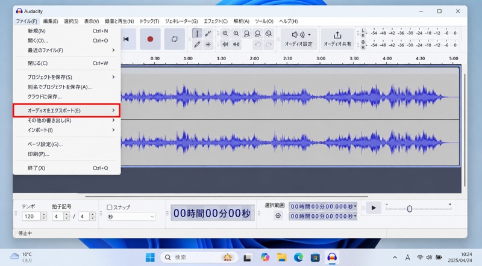Select the Draw pencil tool
The width and height of the screenshot is (482, 266).
197,45
